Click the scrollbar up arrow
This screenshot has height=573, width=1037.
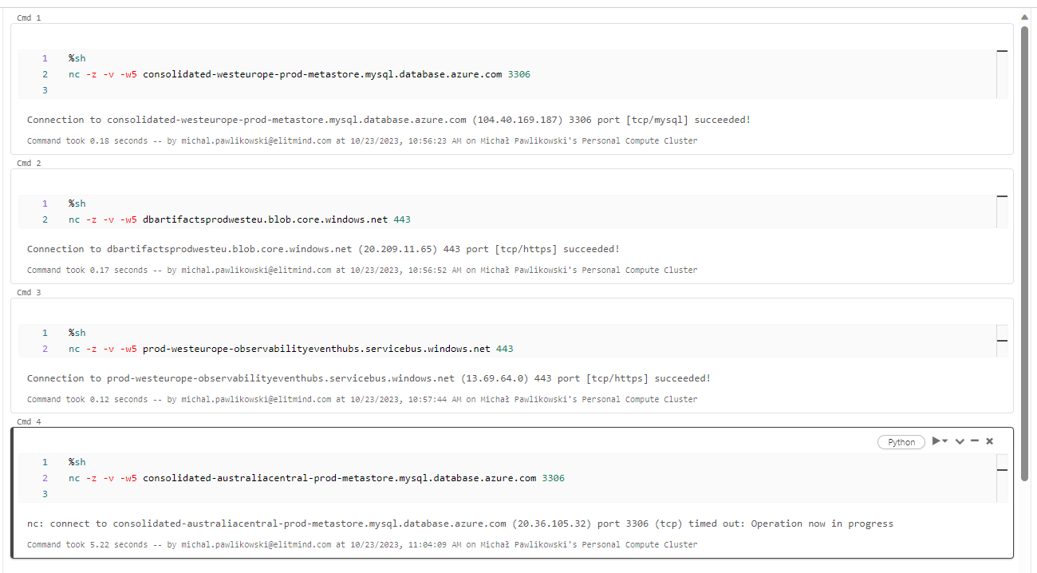point(1024,16)
